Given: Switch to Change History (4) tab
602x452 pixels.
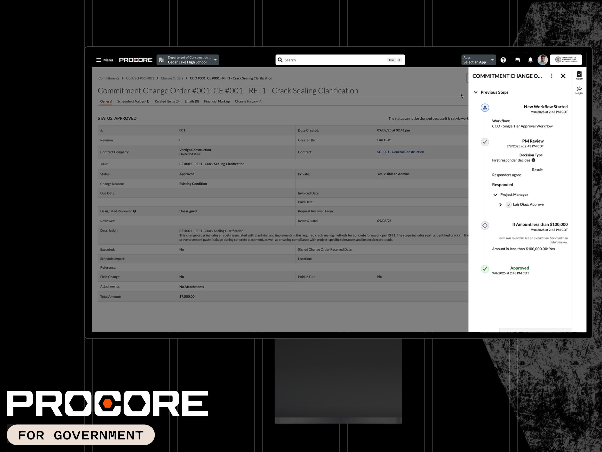Looking at the screenshot, I should coord(249,101).
